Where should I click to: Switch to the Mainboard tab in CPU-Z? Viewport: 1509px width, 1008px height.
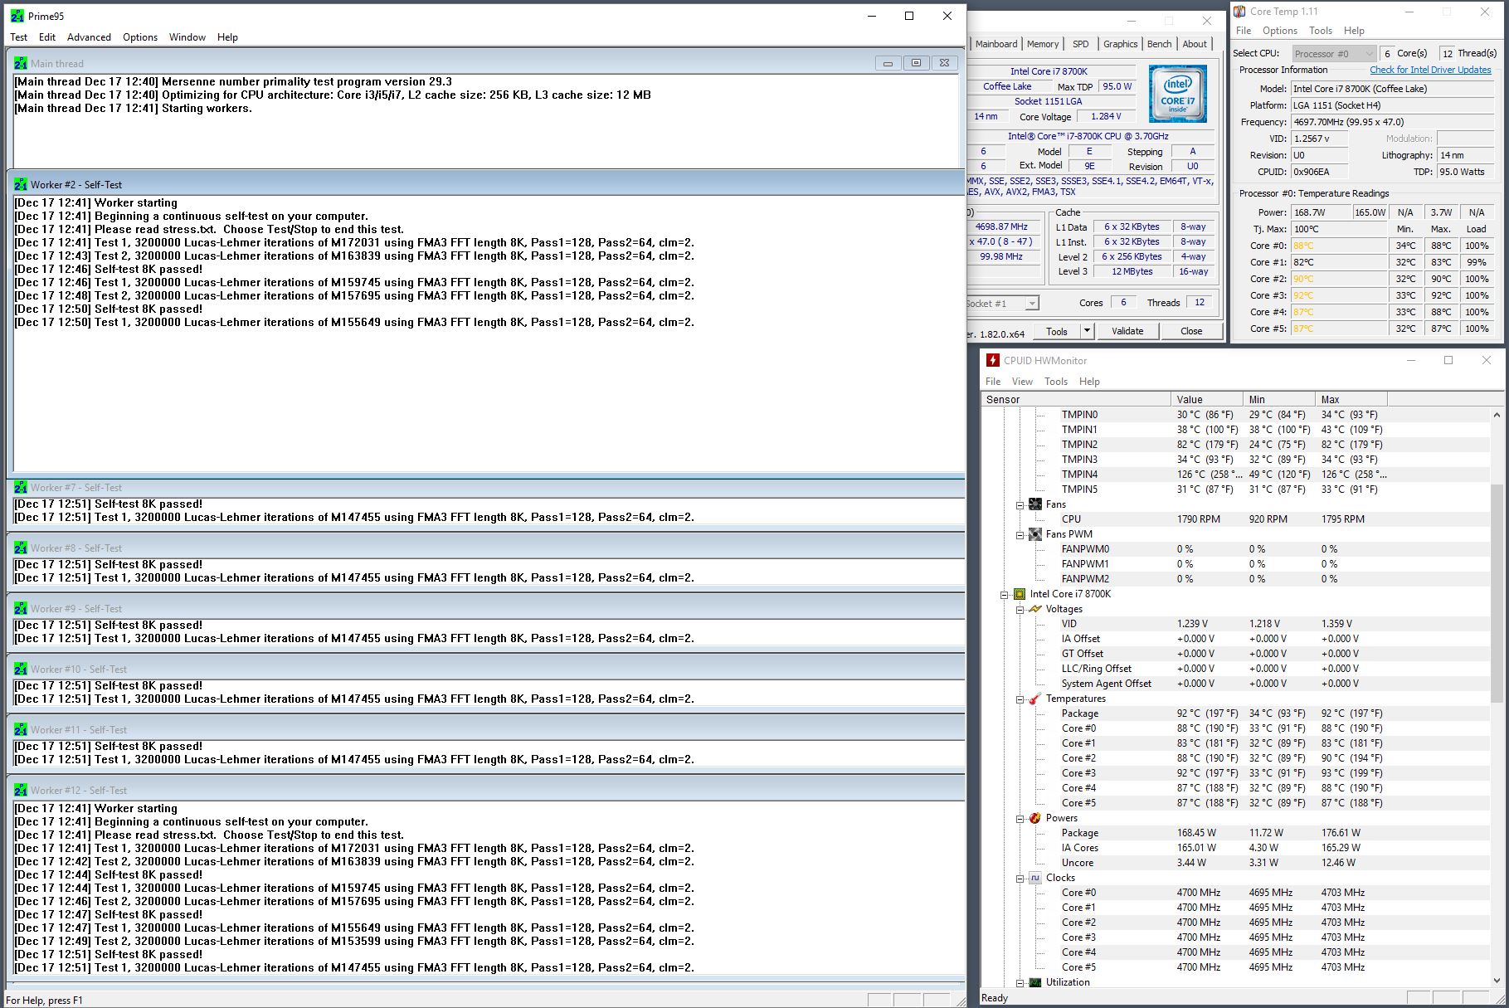(995, 44)
